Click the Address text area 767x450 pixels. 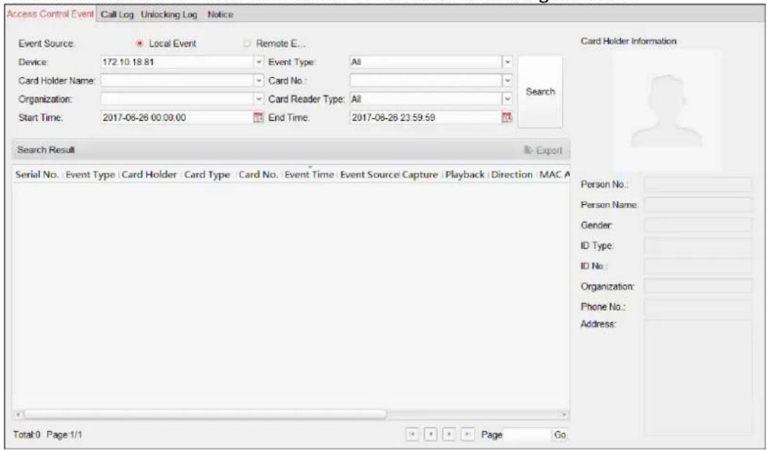[x=698, y=377]
